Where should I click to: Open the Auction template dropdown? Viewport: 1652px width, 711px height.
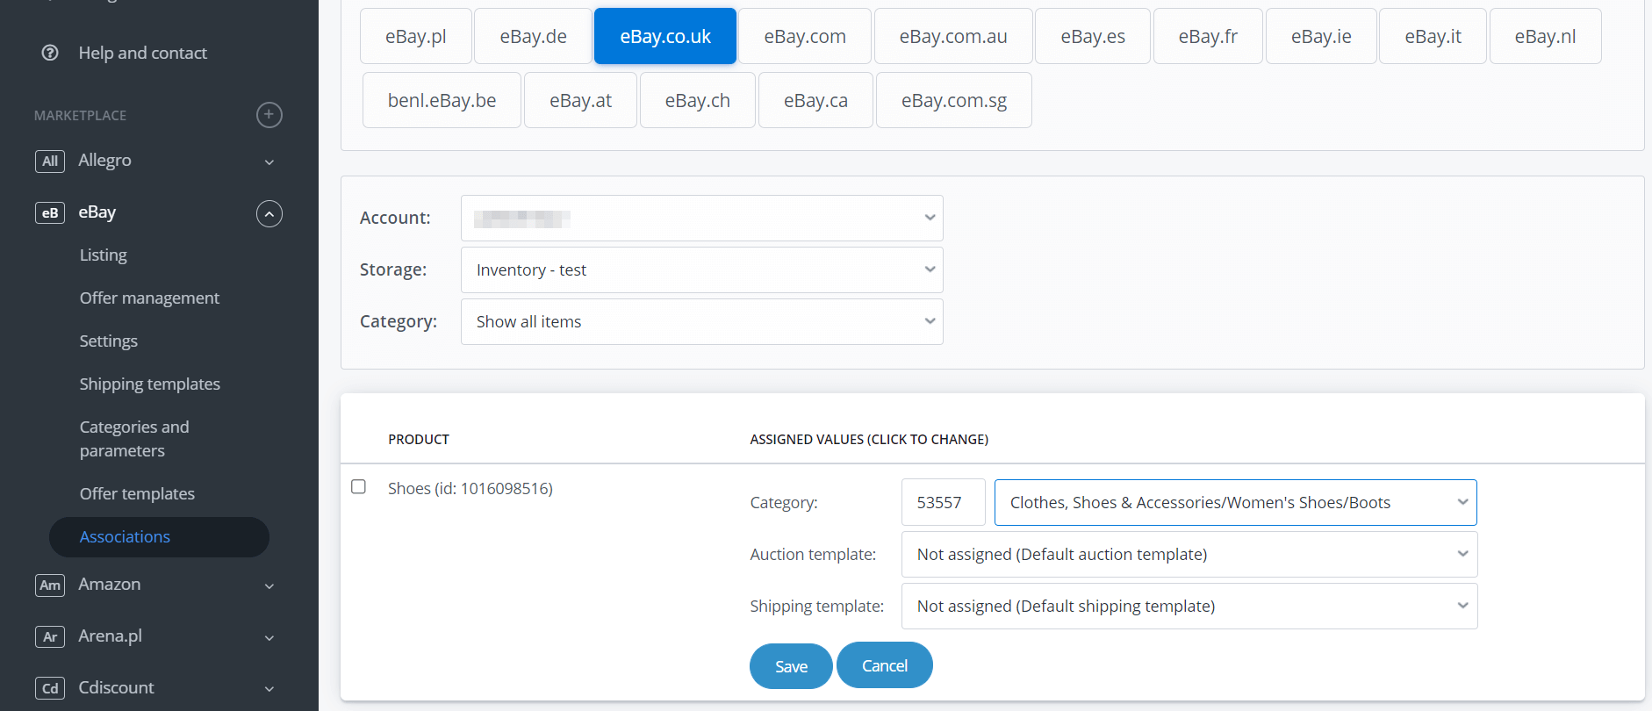tap(1189, 554)
